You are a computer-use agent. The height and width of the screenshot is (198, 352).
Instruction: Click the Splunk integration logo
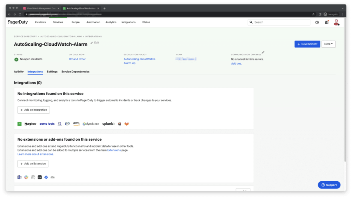pos(108,124)
